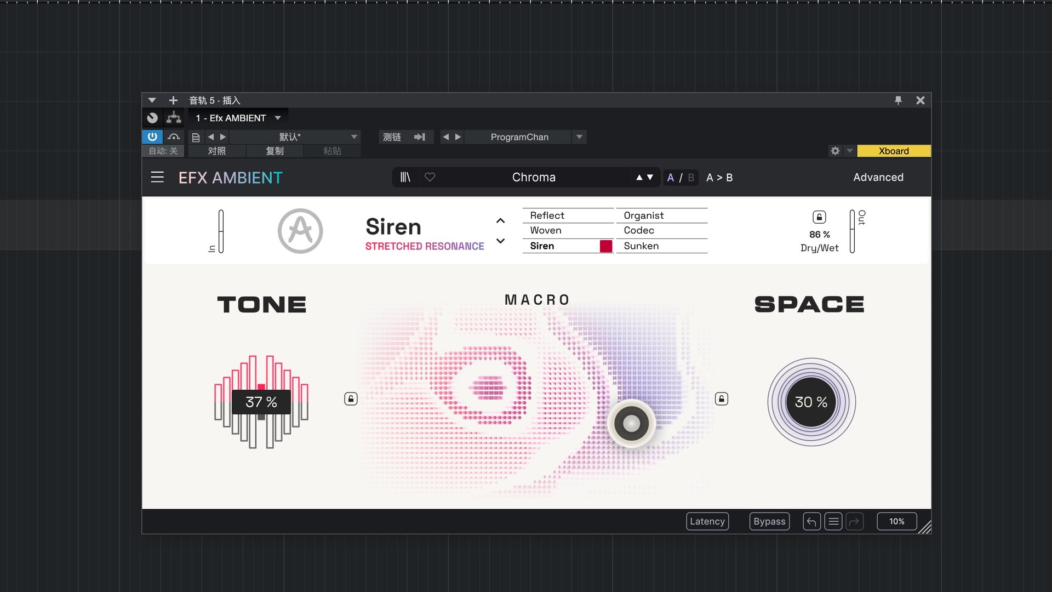Click the Arturia logo circle
Screen dimensions: 1052x592
pos(300,231)
